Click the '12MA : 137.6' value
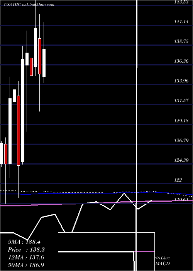The image size is (193, 271). [x=26, y=257]
